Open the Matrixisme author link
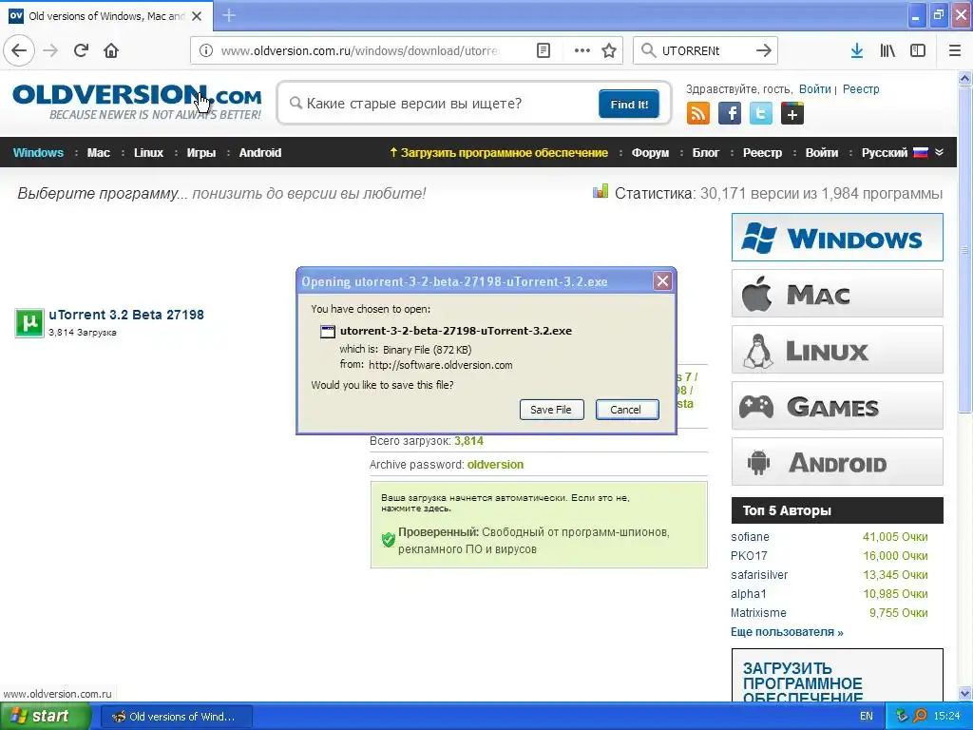This screenshot has height=730, width=973. point(758,613)
